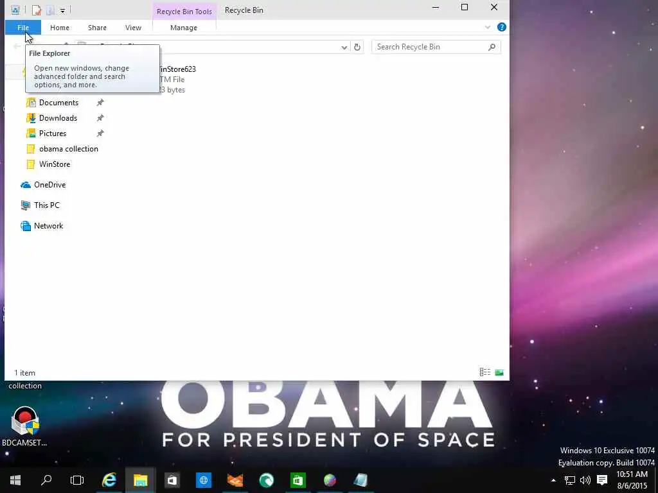Viewport: 658px width, 493px height.
Task: Switch to the View ribbon tab
Action: (133, 28)
